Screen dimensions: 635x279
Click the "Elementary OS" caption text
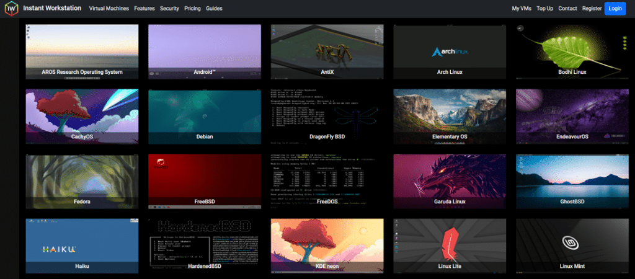pyautogui.click(x=450, y=137)
